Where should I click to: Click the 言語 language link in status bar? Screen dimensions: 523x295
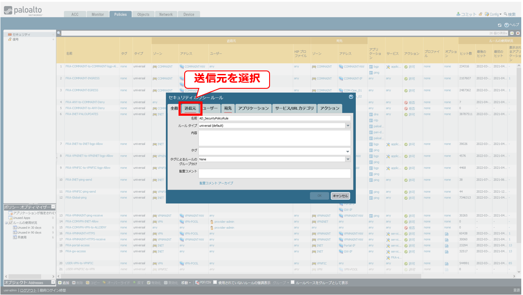coord(516,290)
